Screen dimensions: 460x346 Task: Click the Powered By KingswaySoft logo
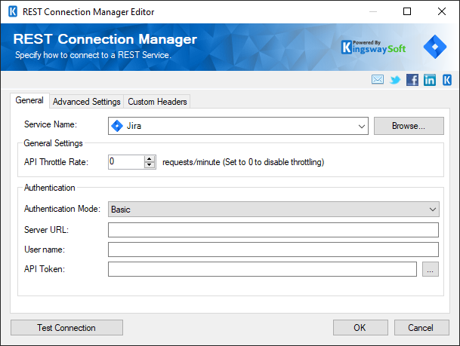[x=373, y=47]
